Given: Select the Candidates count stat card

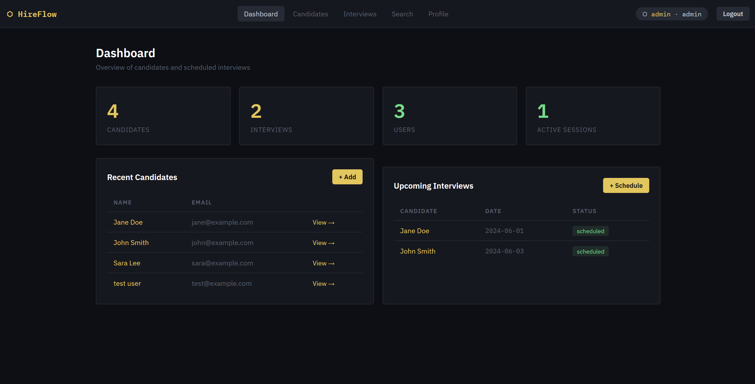Looking at the screenshot, I should pyautogui.click(x=163, y=116).
